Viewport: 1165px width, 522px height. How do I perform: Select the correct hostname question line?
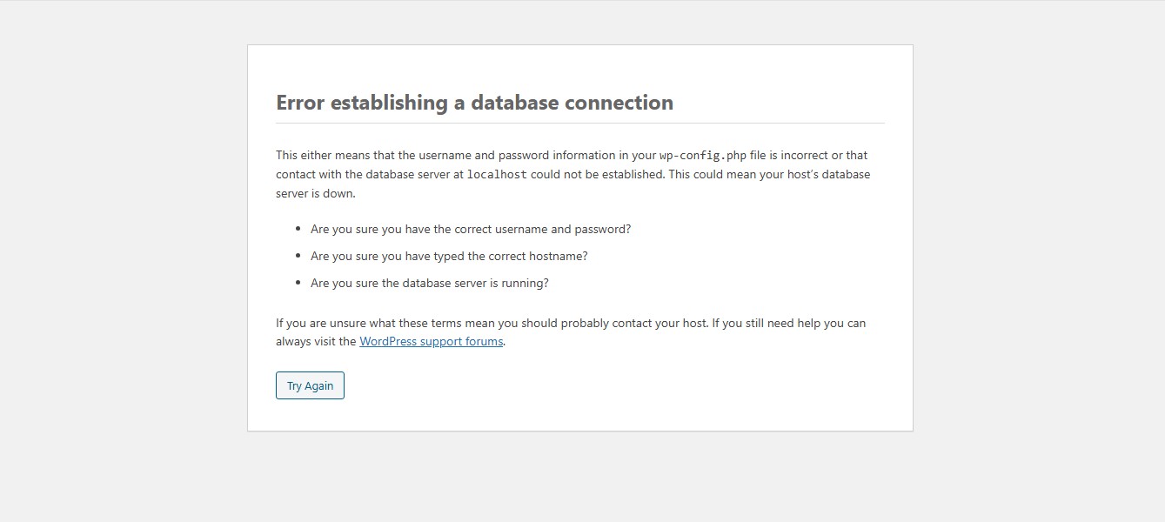(449, 257)
